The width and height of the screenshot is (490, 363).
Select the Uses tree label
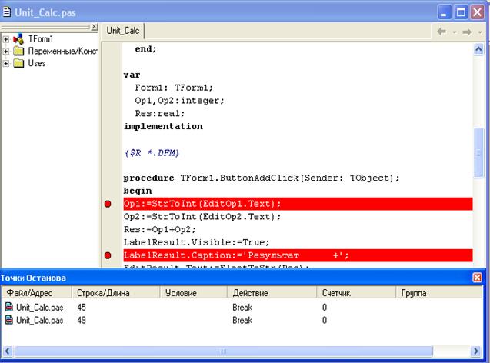tap(37, 63)
